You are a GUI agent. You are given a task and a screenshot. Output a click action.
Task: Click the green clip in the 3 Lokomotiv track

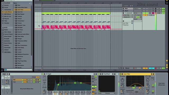[76, 13]
